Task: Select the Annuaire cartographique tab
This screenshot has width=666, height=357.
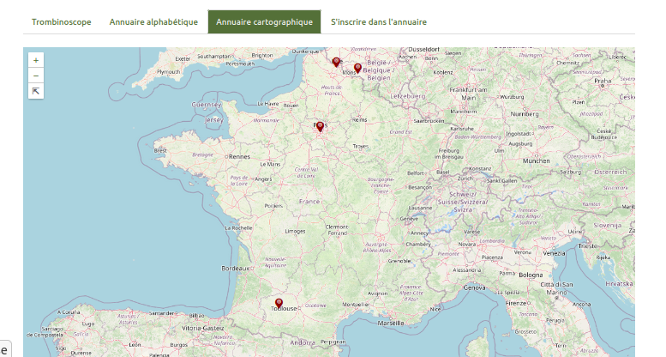Action: point(264,22)
